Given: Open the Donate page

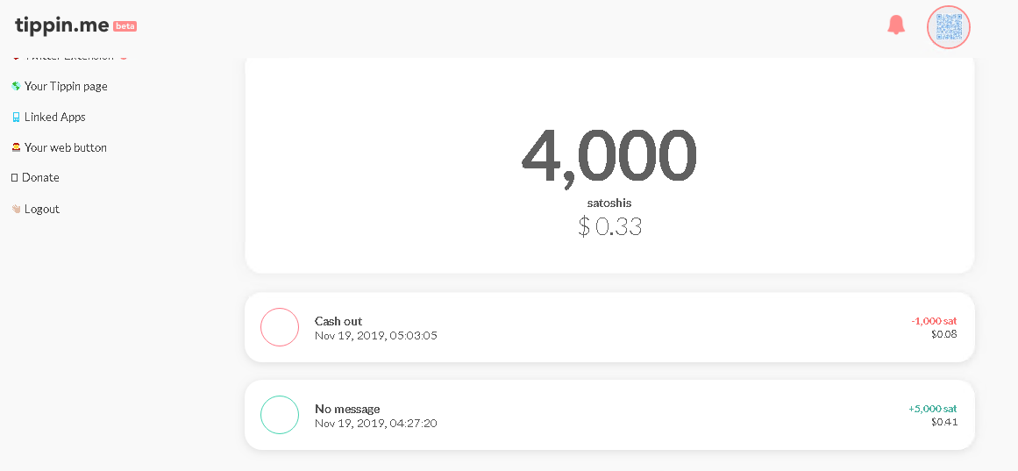Looking at the screenshot, I should 40,177.
